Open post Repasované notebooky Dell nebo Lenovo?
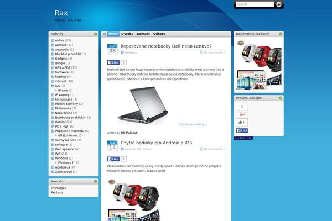332x221 pixels. coord(166,46)
